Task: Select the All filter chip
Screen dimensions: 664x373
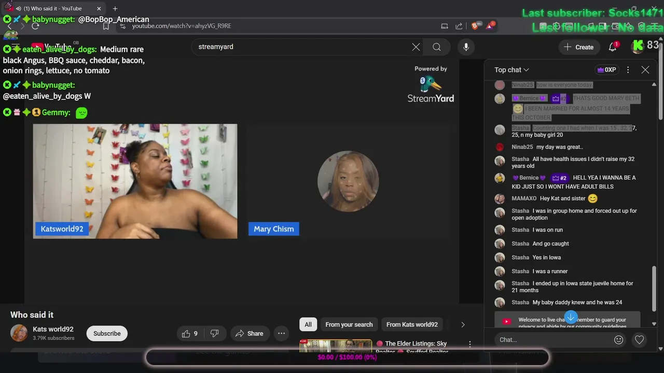Action: 308,325
